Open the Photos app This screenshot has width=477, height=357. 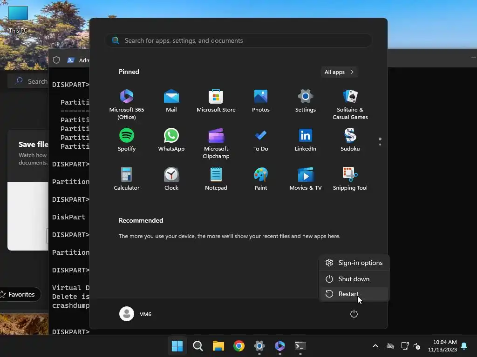tap(261, 101)
